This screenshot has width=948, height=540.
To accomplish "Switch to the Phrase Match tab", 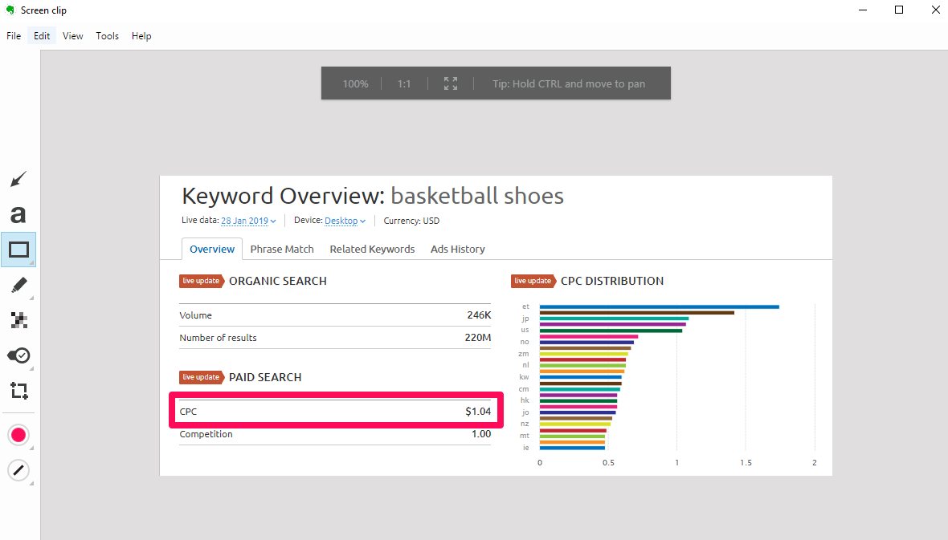I will (282, 250).
